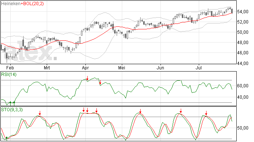Click the 60,00 value on RSI axis
Screen dimensions: 254x142
point(243,86)
